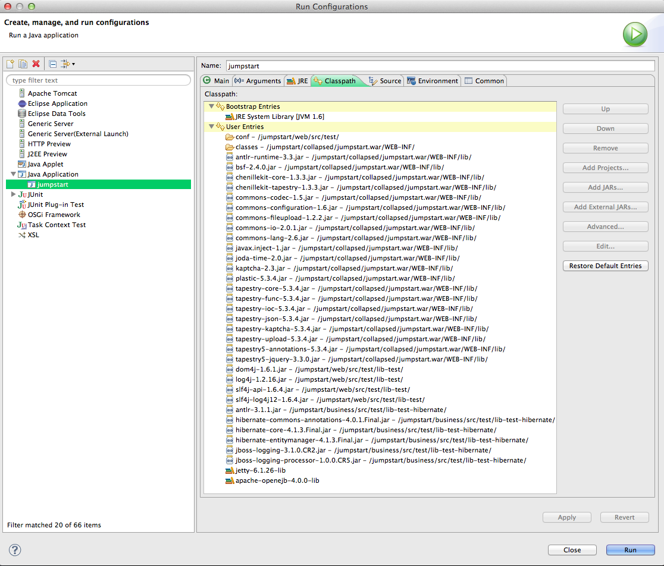Select HTTP Preview configuration type
This screenshot has width=664, height=566.
[x=49, y=144]
